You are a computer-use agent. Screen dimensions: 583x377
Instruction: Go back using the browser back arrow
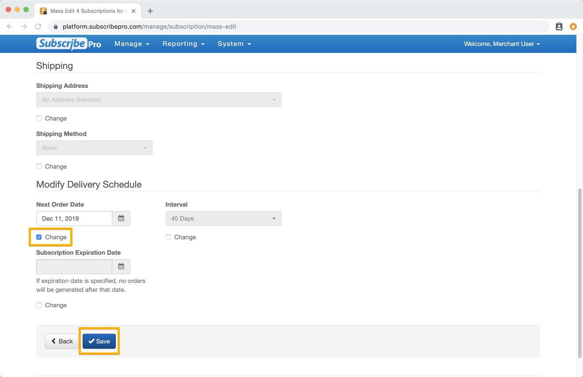(11, 26)
